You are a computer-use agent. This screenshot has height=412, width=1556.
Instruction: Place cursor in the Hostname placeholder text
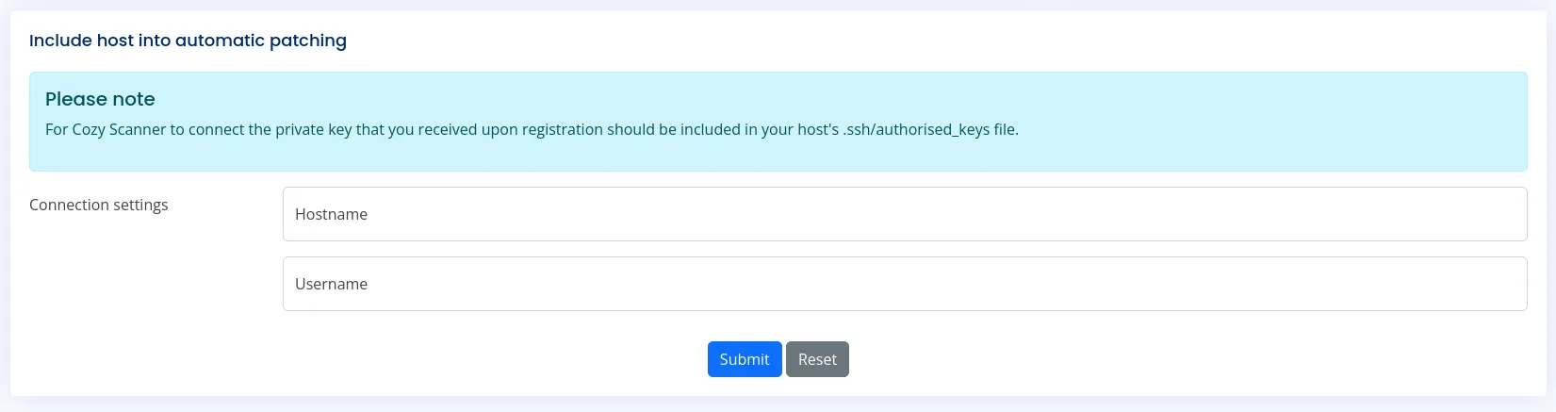click(x=332, y=214)
